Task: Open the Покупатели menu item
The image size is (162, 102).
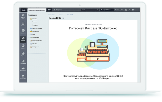Action: point(36,38)
